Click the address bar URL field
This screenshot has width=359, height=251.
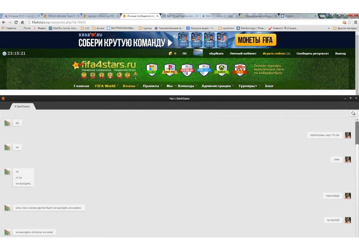[183, 22]
